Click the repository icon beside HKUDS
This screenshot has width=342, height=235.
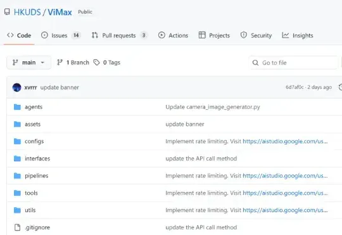pyautogui.click(x=7, y=11)
